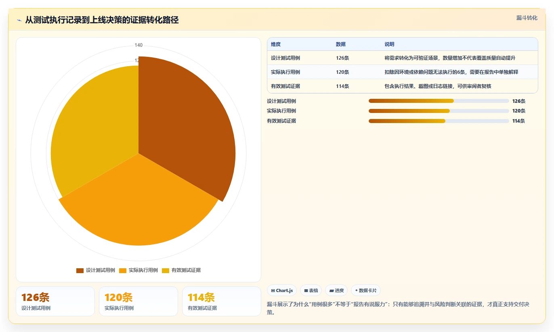This screenshot has height=332, width=554.
Task: Click 120条 value beside progress bar
Action: 519,111
